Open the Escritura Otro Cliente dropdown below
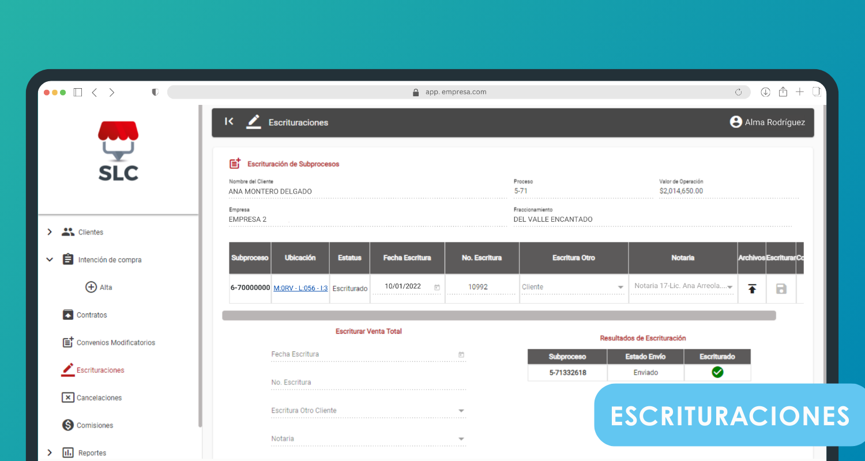865x461 pixels. point(461,411)
